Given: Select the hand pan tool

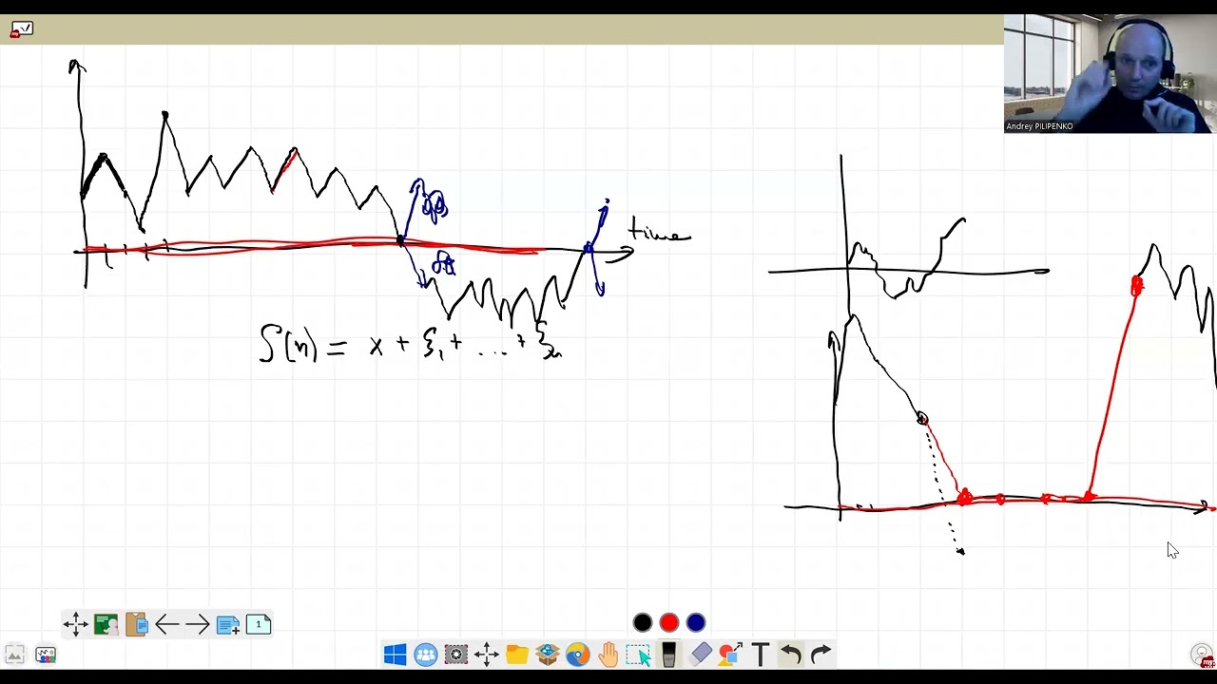Looking at the screenshot, I should click(608, 655).
